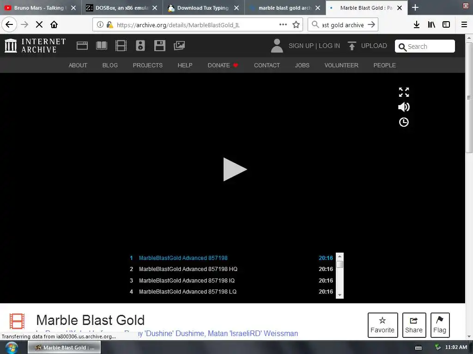Image resolution: width=473 pixels, height=354 pixels.
Task: Go back using the browser back arrow
Action: pyautogui.click(x=9, y=24)
